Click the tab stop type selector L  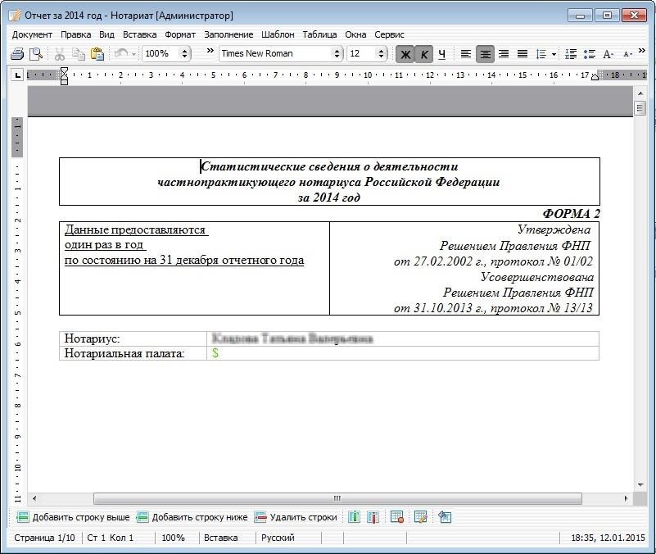(17, 75)
